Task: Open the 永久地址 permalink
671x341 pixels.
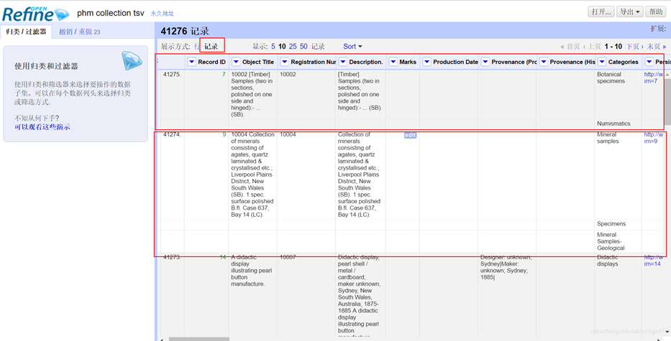Action: 163,14
